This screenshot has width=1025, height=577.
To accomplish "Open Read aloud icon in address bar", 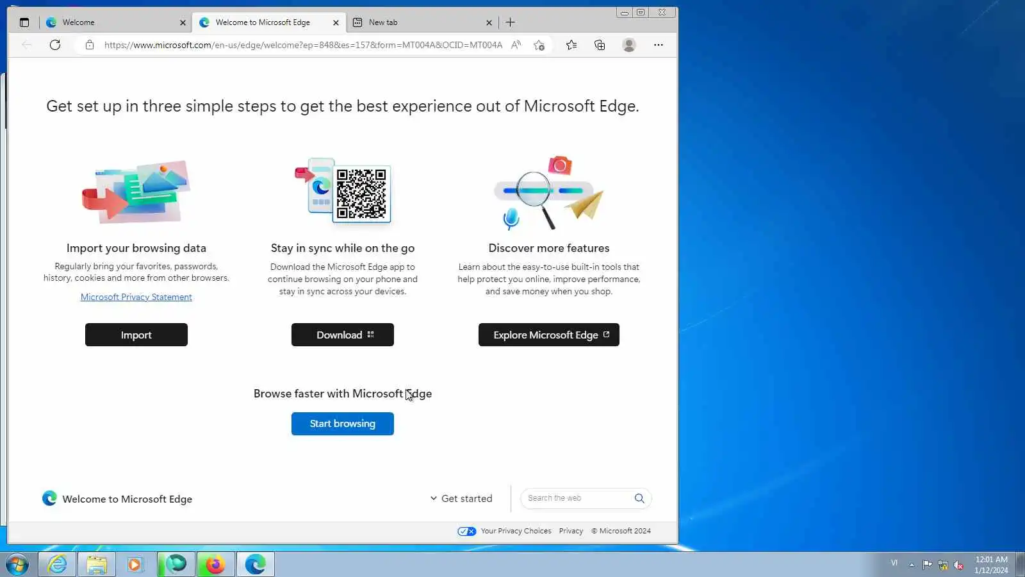I will click(x=516, y=45).
